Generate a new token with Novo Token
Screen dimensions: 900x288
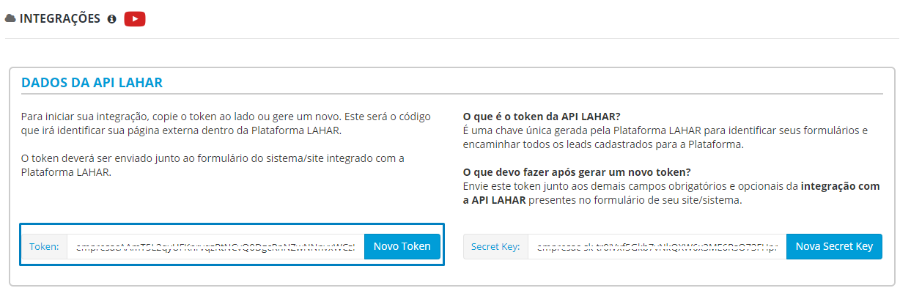pos(402,246)
